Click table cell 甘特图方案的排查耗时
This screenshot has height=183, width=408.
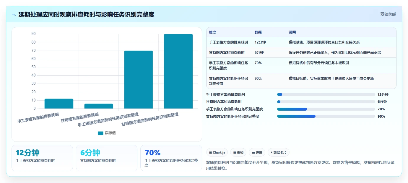227,53
